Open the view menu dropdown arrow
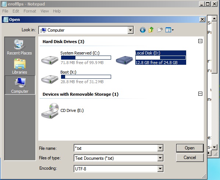Screen dimensions: 220x180 pos(173,30)
